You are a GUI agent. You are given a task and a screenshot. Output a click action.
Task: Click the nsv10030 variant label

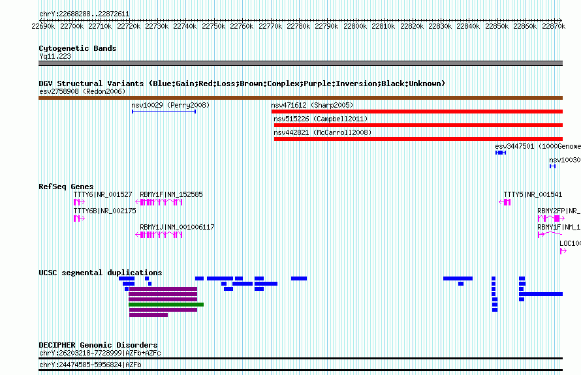coord(565,160)
